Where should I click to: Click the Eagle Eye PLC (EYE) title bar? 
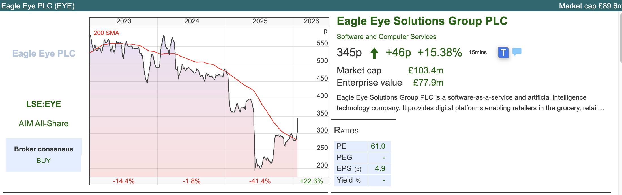38,6
